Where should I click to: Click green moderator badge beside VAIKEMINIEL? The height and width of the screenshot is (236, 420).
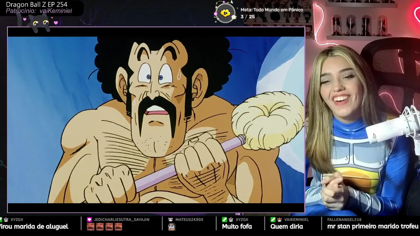[273, 220]
